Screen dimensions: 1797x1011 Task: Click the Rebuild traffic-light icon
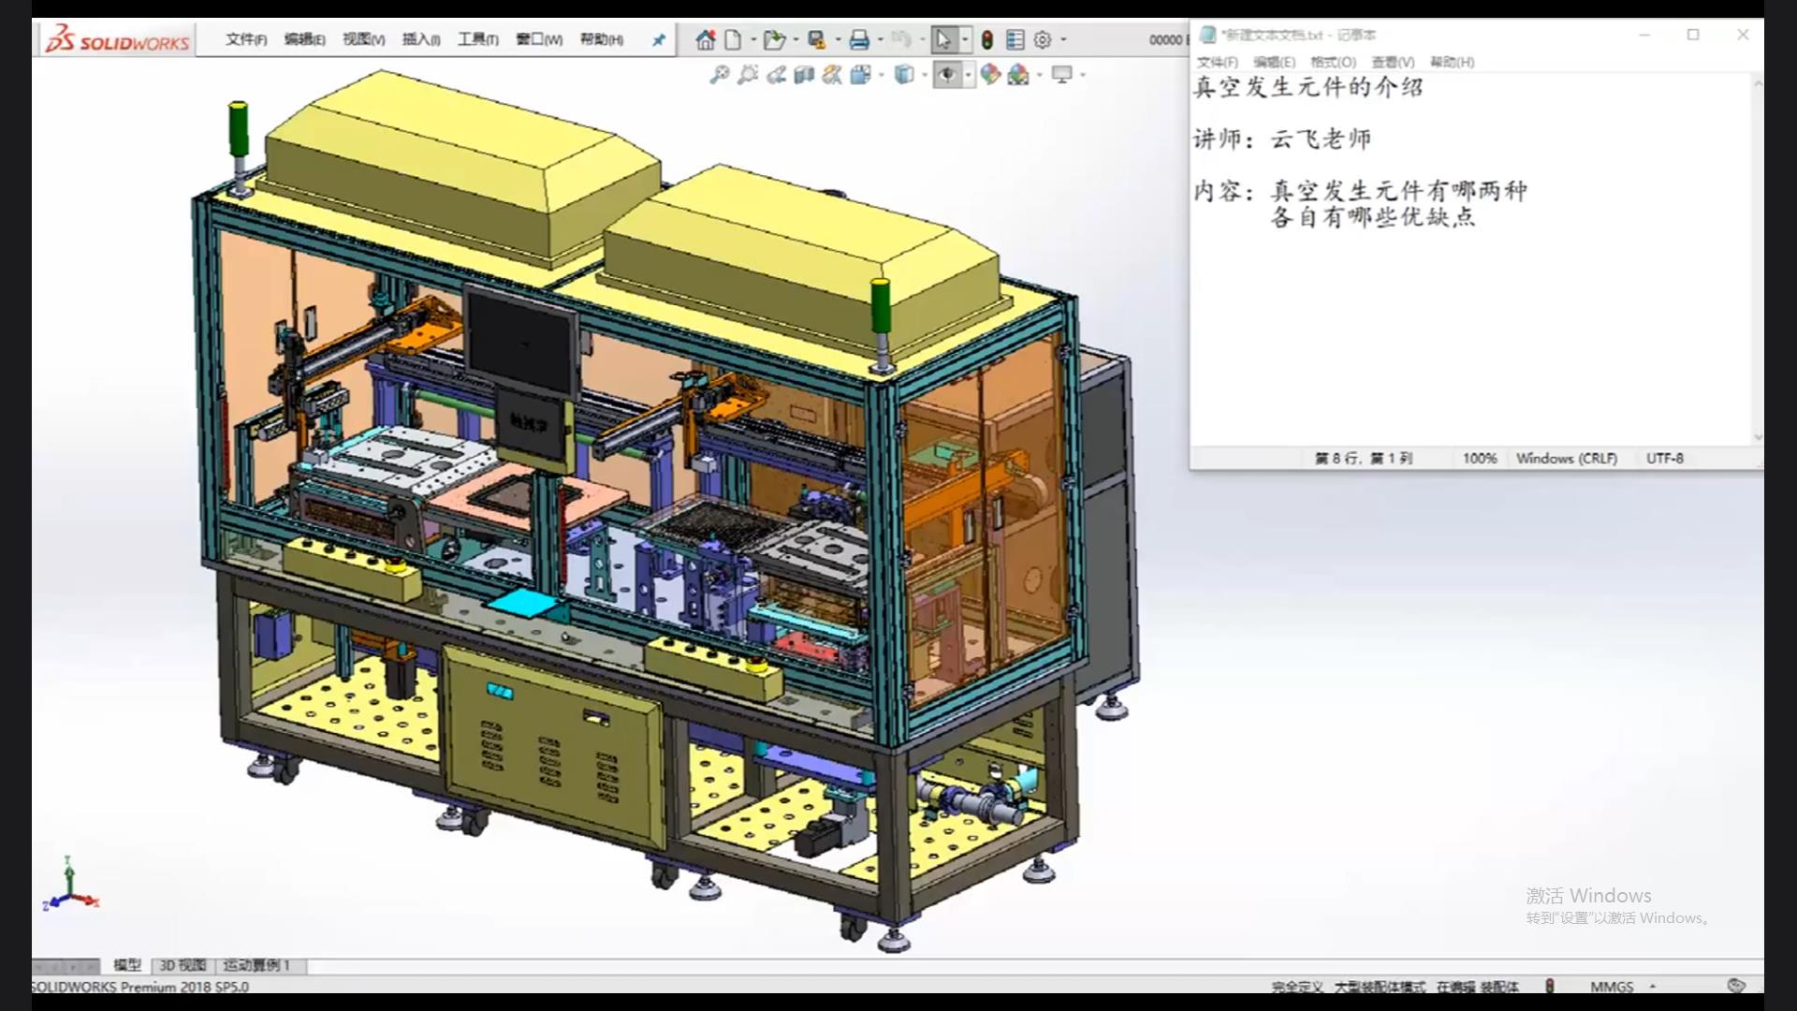click(986, 39)
